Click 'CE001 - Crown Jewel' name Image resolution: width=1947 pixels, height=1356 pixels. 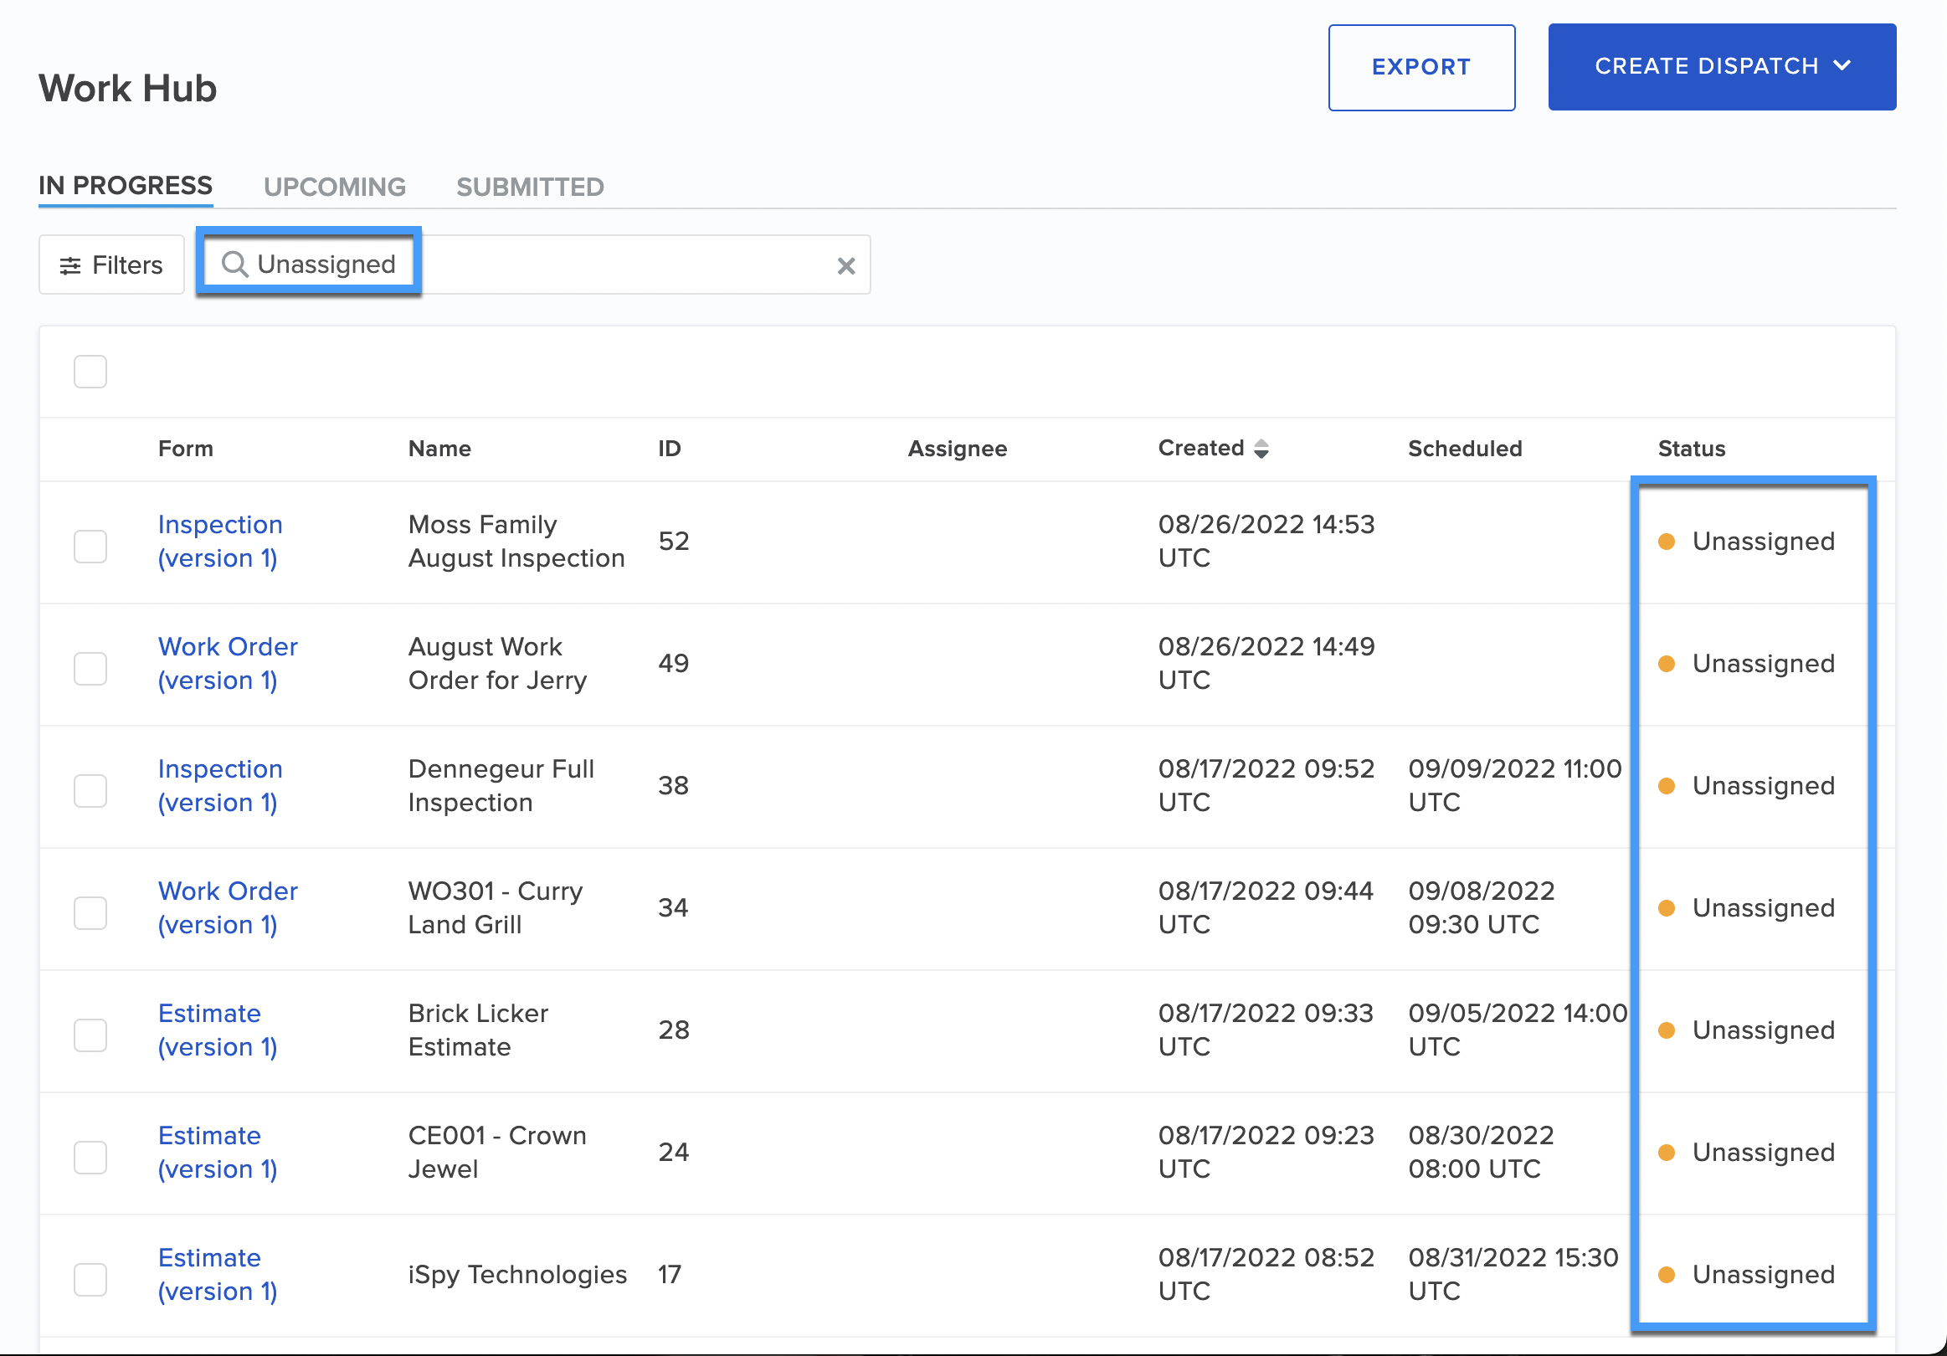tap(497, 1153)
